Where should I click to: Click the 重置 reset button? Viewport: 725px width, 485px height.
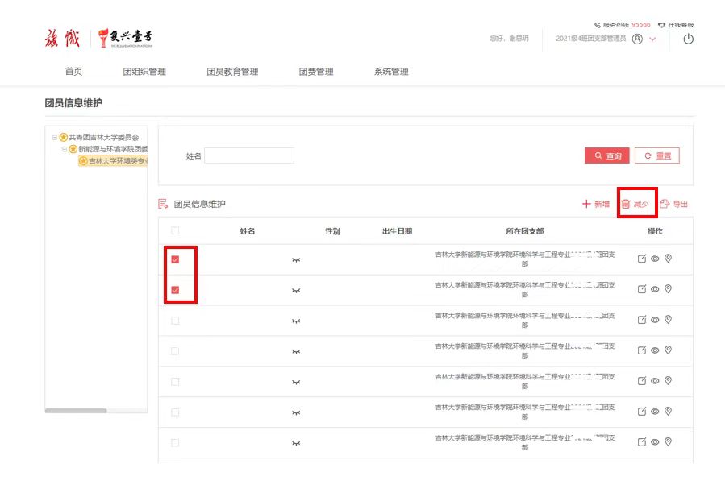pos(656,155)
